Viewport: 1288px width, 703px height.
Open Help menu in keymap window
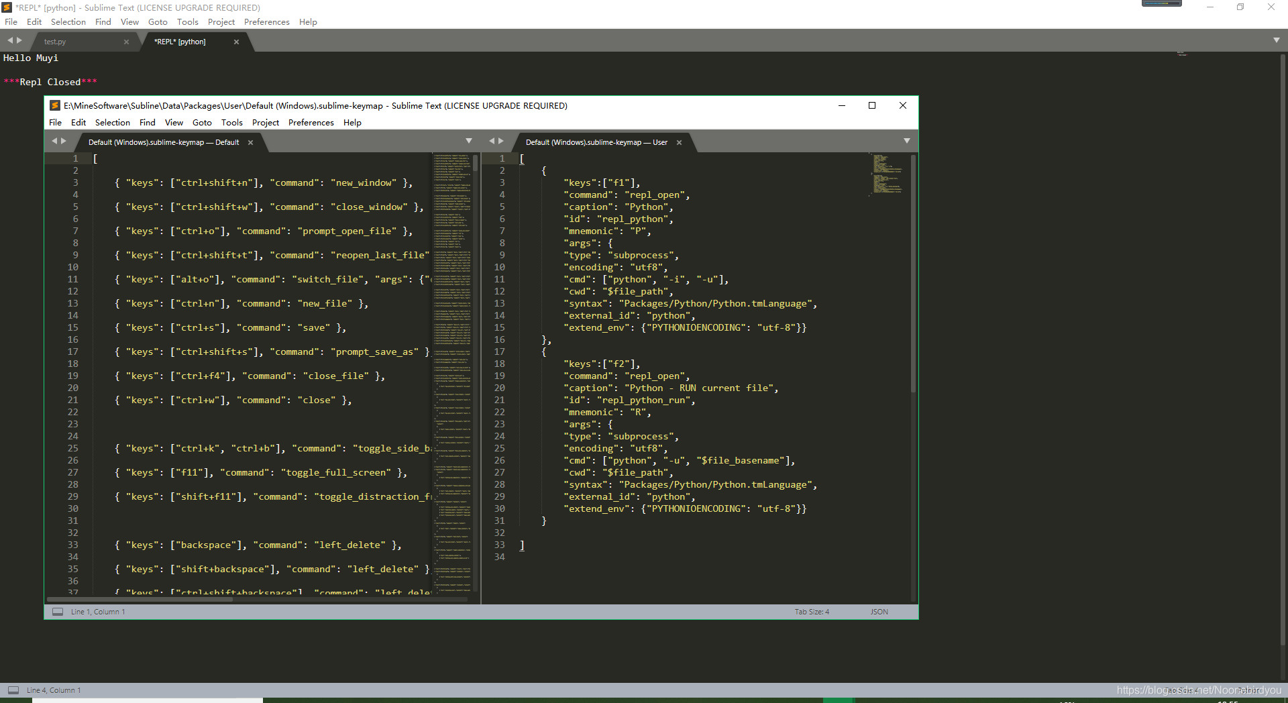352,123
